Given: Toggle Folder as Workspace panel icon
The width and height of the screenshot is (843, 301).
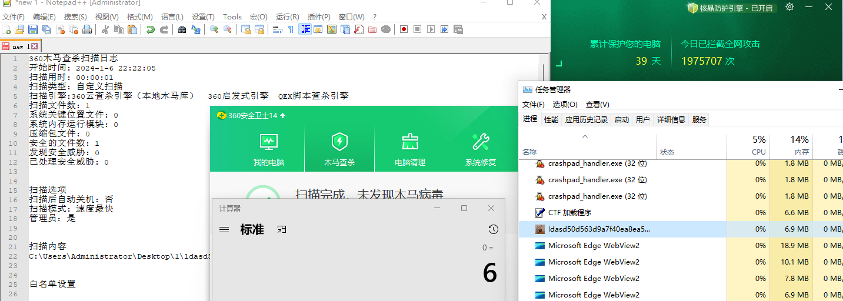Looking at the screenshot, I should pos(372,29).
